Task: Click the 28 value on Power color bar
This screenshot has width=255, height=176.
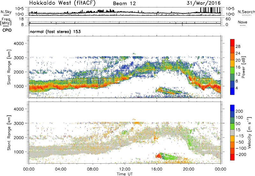Action: tap(238, 46)
